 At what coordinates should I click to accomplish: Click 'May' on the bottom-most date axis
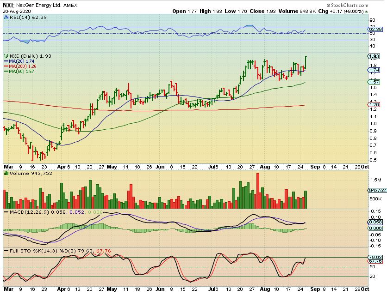(112, 289)
